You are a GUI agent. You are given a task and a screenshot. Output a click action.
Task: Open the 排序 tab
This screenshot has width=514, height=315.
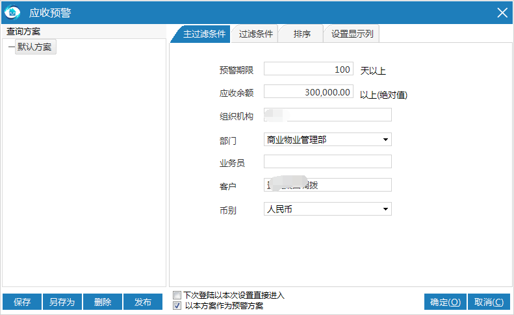(302, 34)
